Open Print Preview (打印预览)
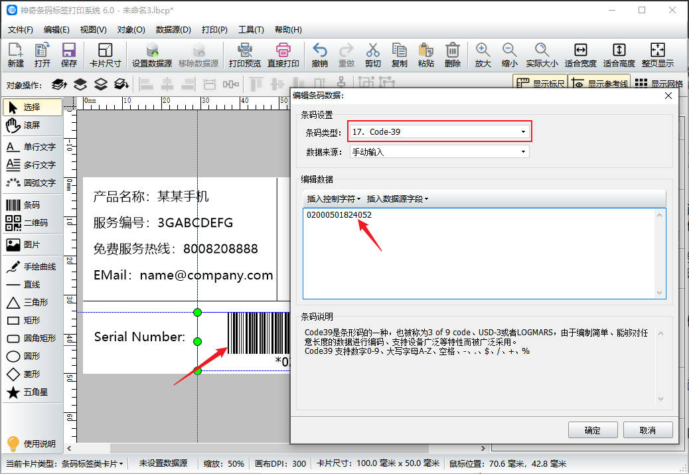This screenshot has height=474, width=689. pyautogui.click(x=244, y=54)
